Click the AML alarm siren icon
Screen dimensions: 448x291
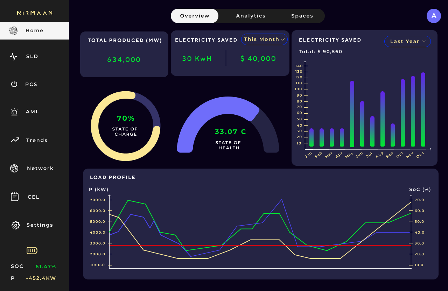click(14, 112)
